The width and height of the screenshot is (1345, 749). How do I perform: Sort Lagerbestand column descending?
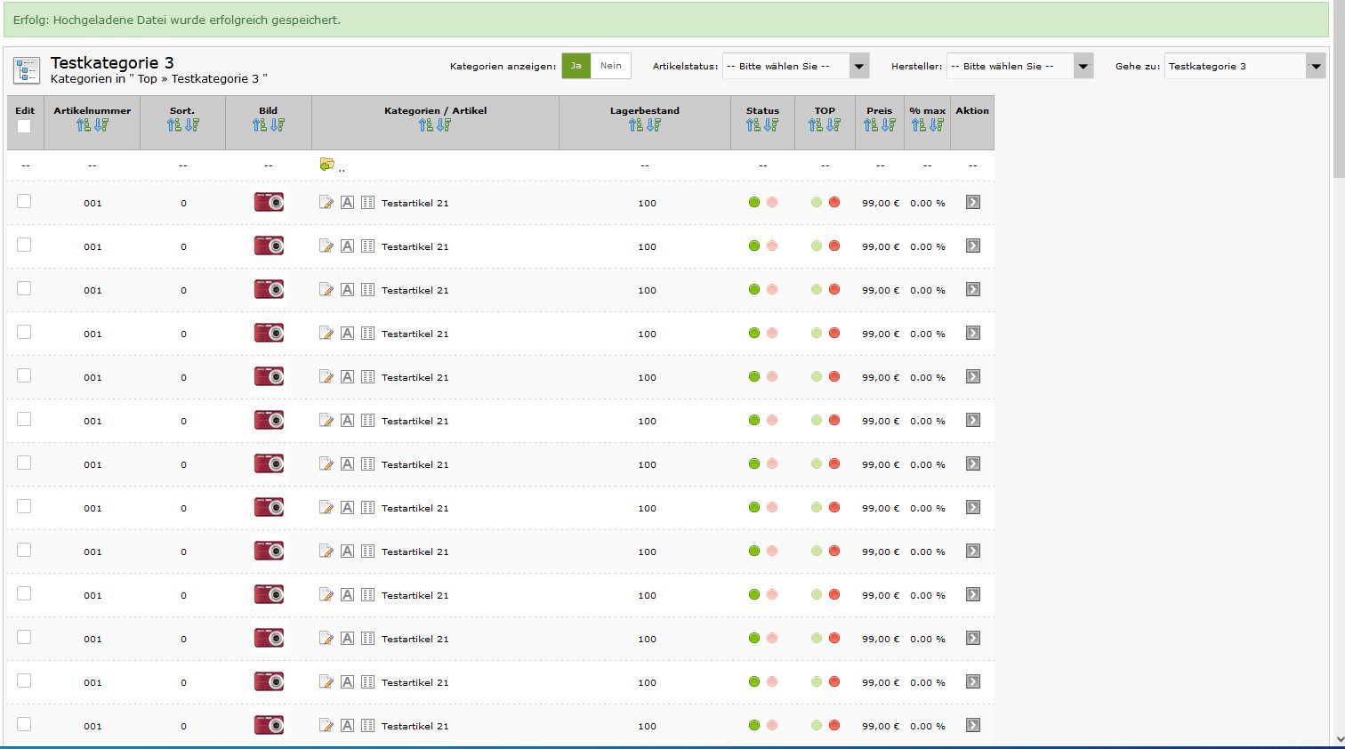tap(654, 125)
